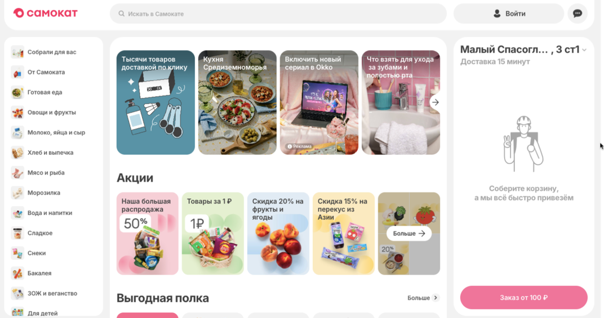
Task: Expand the delivery address dropdown chevron
Action: click(584, 50)
